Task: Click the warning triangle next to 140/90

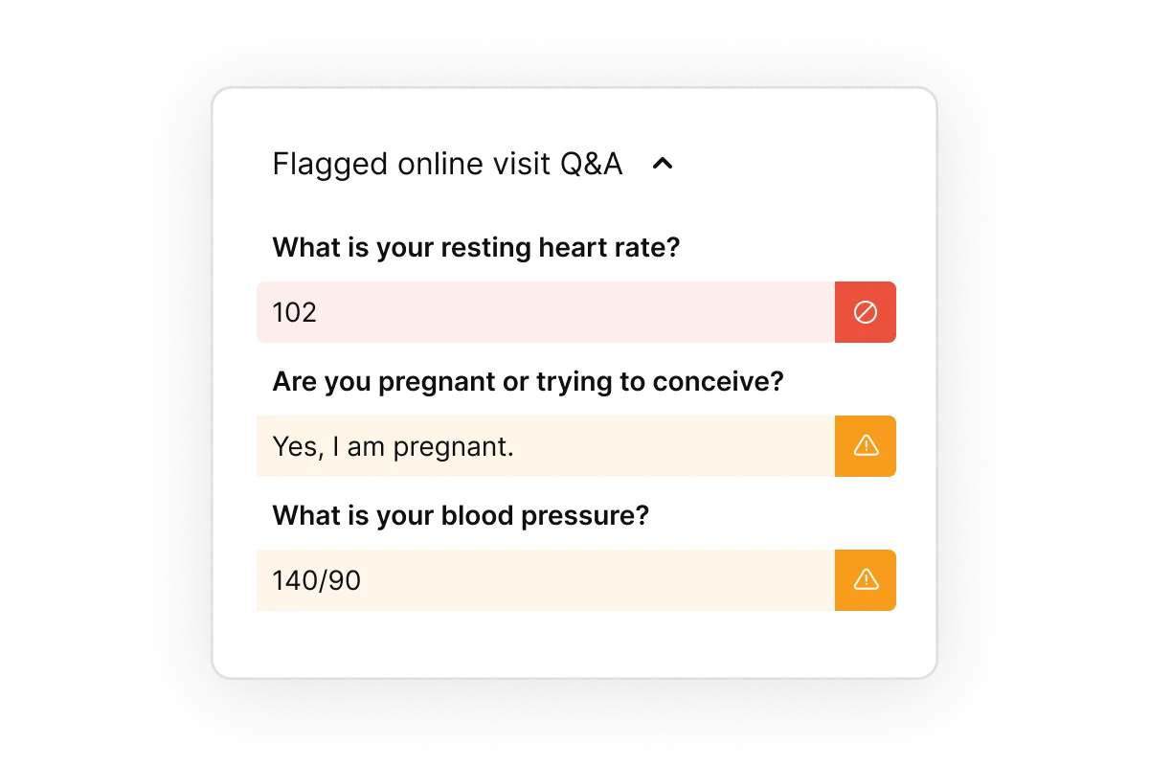Action: click(x=866, y=580)
